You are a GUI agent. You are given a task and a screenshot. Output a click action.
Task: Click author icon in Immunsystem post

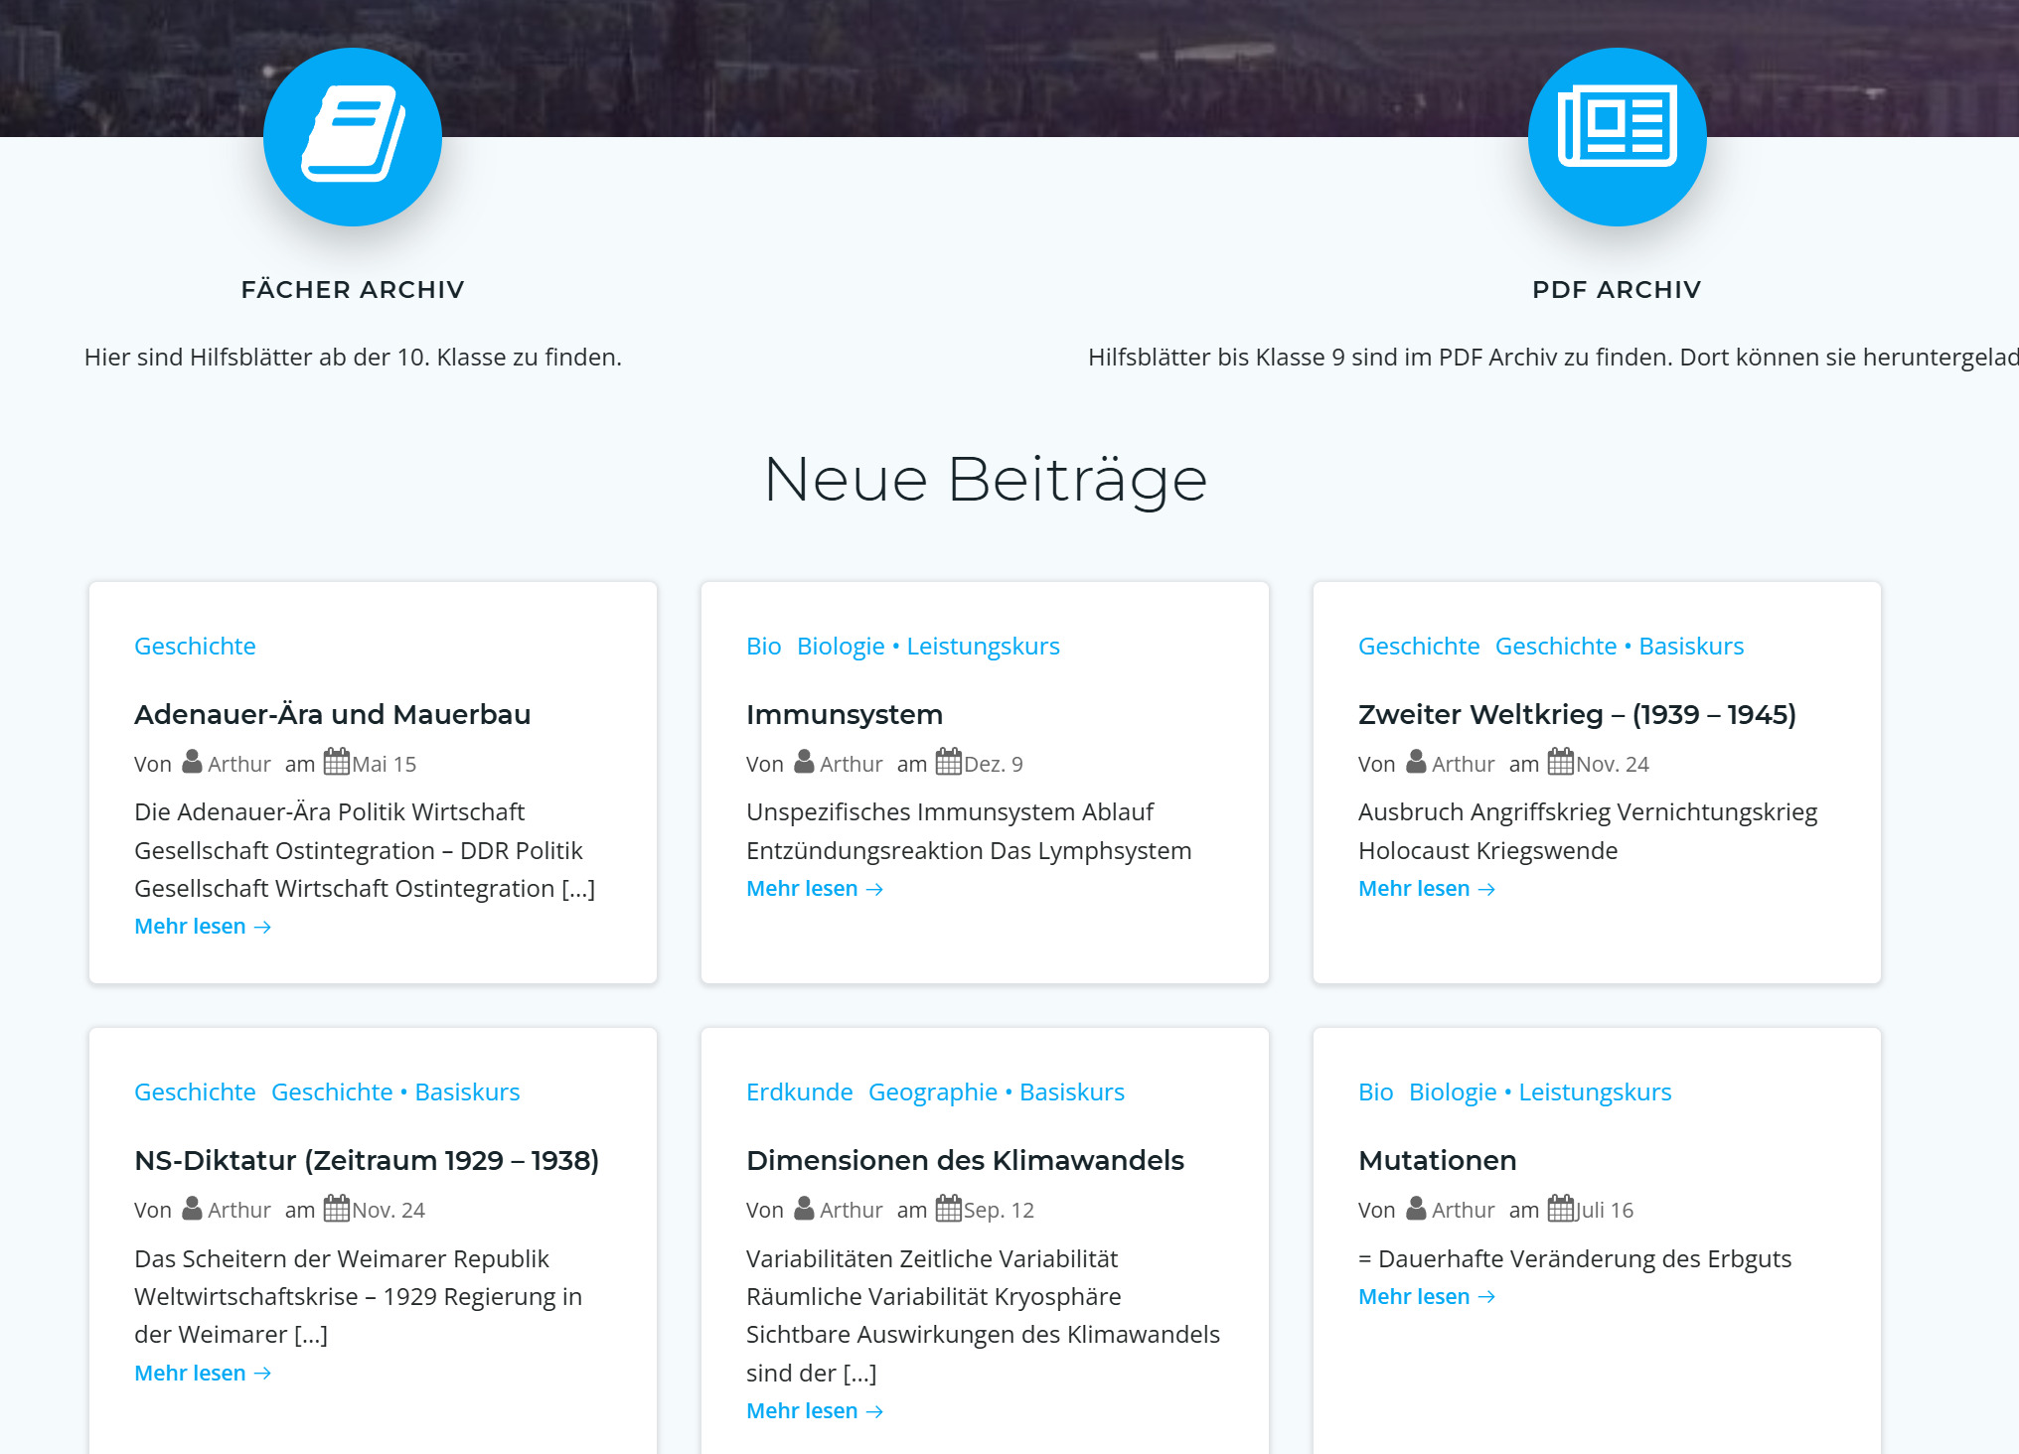point(804,763)
